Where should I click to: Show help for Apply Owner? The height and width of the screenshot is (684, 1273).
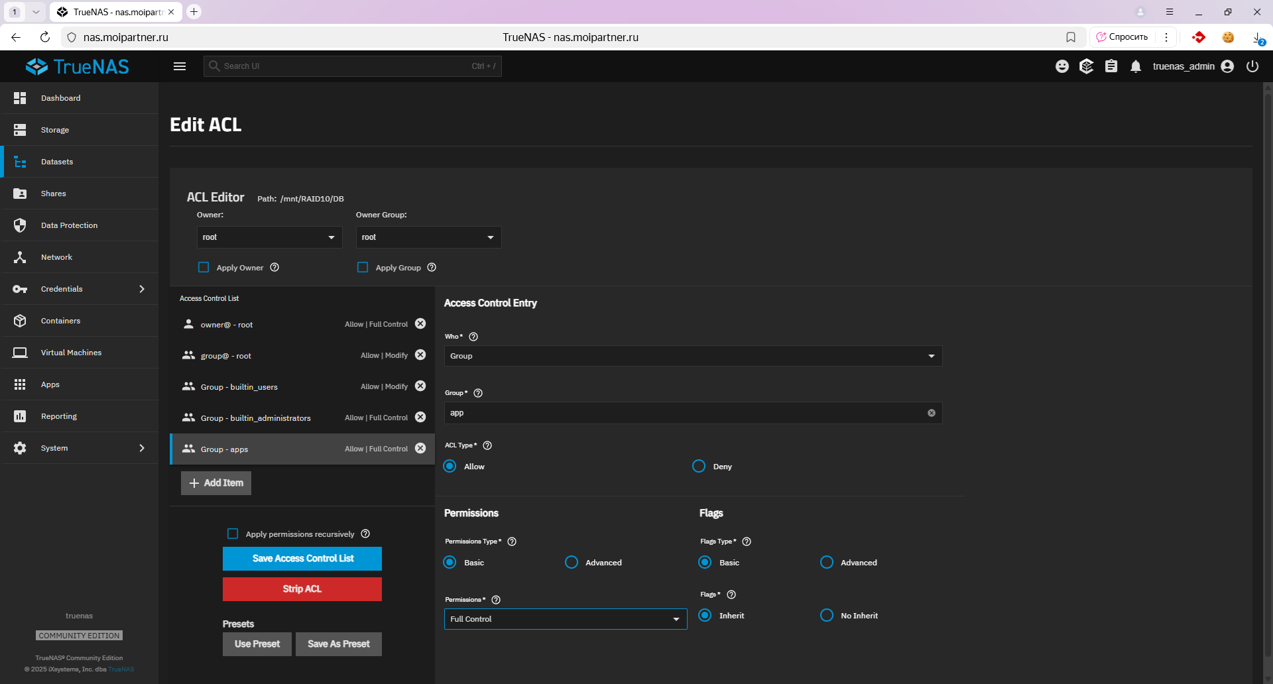274,268
